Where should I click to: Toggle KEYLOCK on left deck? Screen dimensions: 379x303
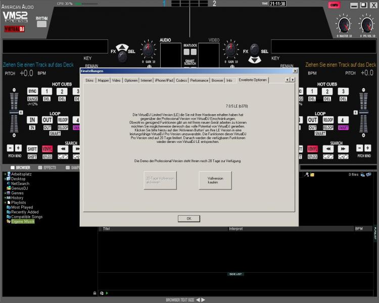[x=47, y=157]
